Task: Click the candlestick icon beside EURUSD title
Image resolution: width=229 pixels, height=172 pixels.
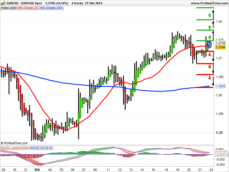Action: [3, 3]
